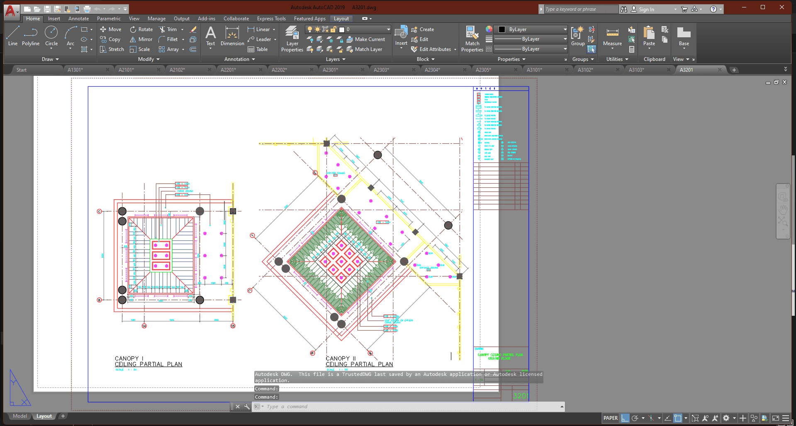Toggle Polar Tracking in status bar
796x426 pixels.
point(635,418)
